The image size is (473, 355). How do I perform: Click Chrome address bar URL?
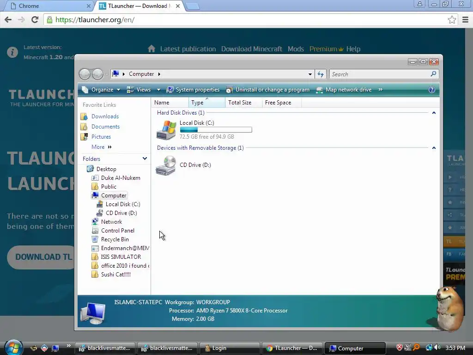tap(95, 20)
